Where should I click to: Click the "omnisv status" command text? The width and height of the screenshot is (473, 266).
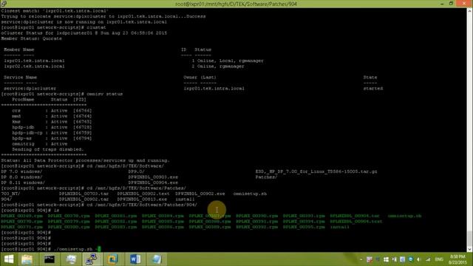[104, 94]
